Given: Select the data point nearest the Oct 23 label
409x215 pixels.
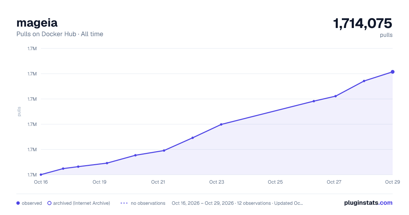Looking at the screenshot, I should tap(221, 124).
